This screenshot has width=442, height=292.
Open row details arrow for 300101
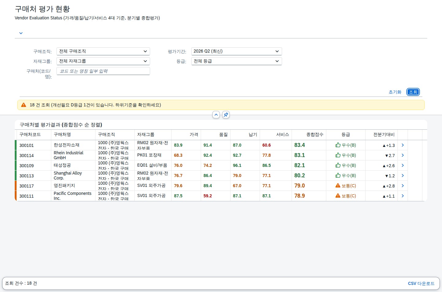pyautogui.click(x=403, y=145)
